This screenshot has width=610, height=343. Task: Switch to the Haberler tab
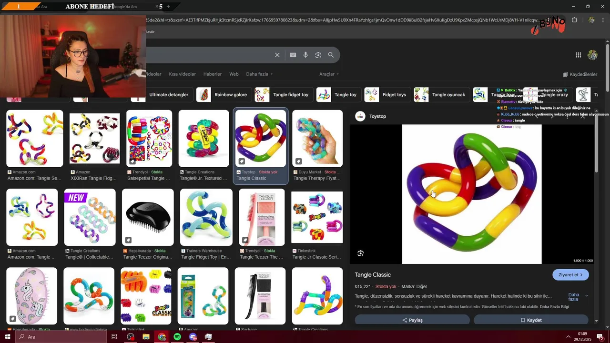pyautogui.click(x=213, y=74)
